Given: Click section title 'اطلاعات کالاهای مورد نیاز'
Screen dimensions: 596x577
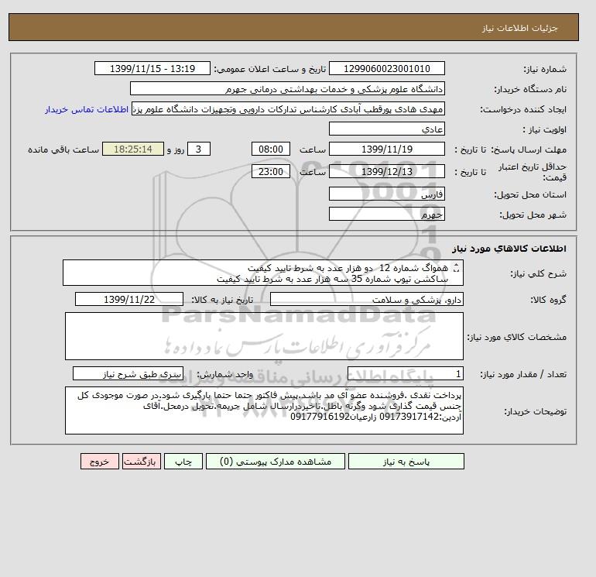Looking at the screenshot, I should (x=509, y=249).
